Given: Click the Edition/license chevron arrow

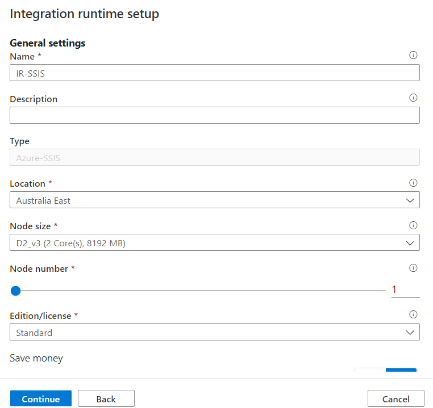Looking at the screenshot, I should click(410, 333).
